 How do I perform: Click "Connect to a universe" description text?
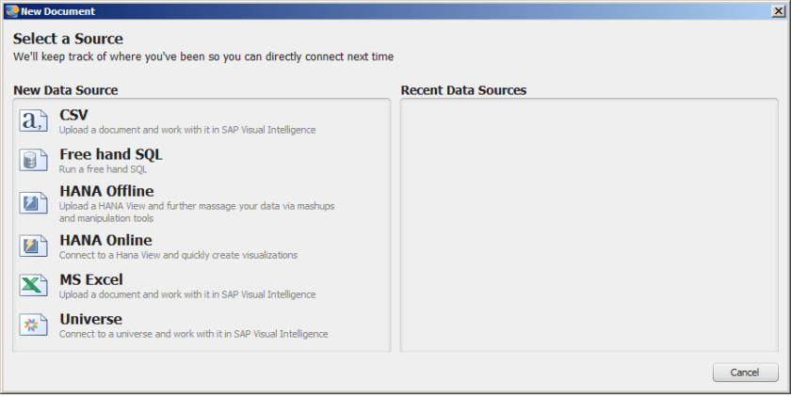click(193, 334)
